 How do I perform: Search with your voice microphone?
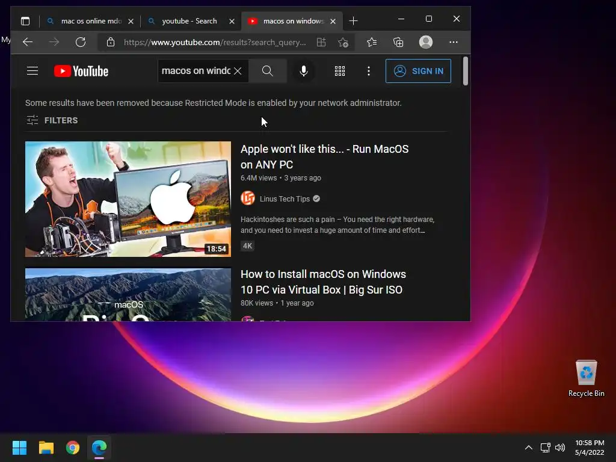(x=303, y=71)
